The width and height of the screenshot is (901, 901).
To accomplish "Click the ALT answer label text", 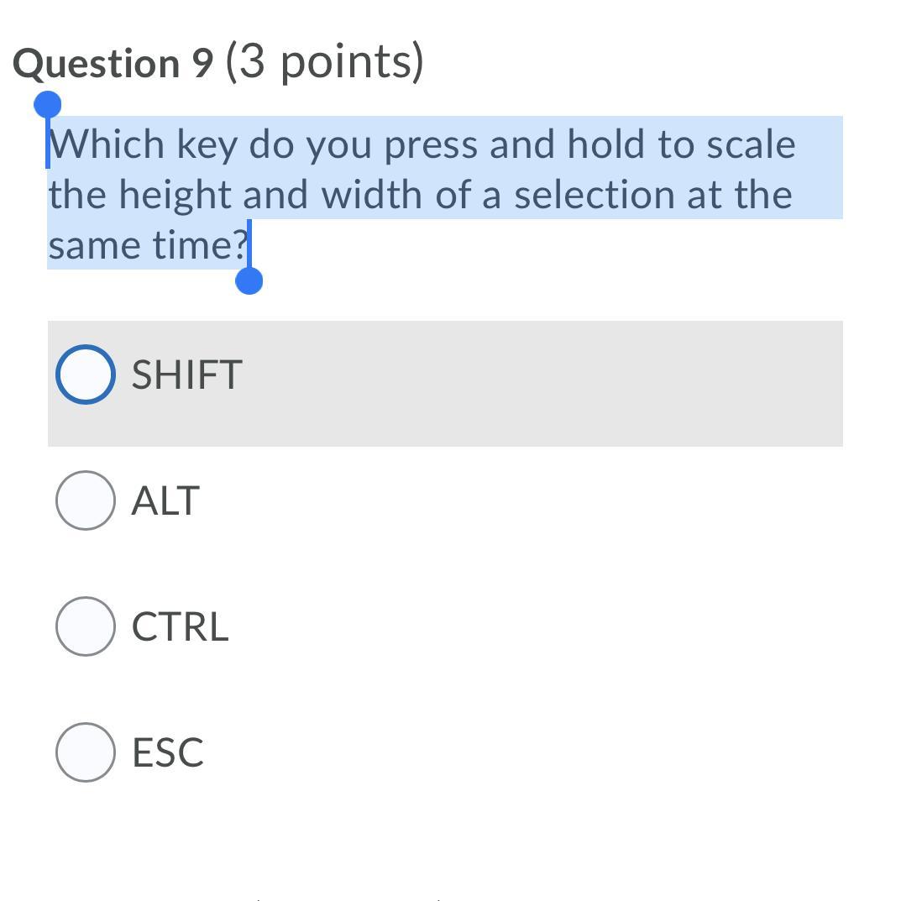I will 165,500.
